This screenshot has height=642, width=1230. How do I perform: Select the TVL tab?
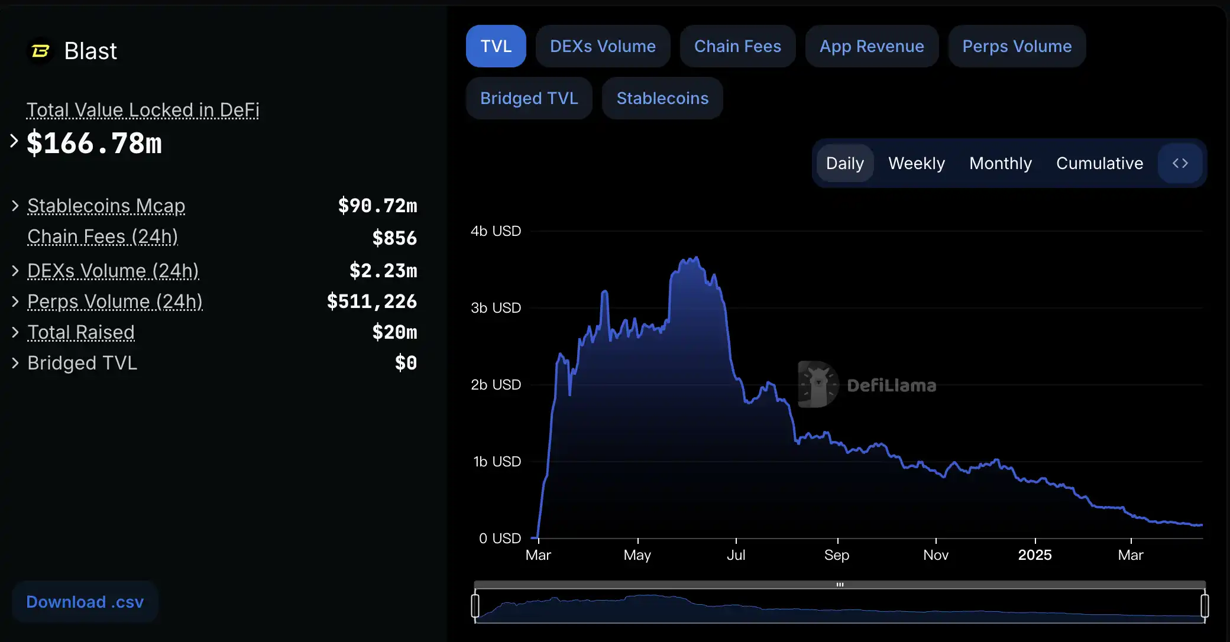tap(496, 46)
